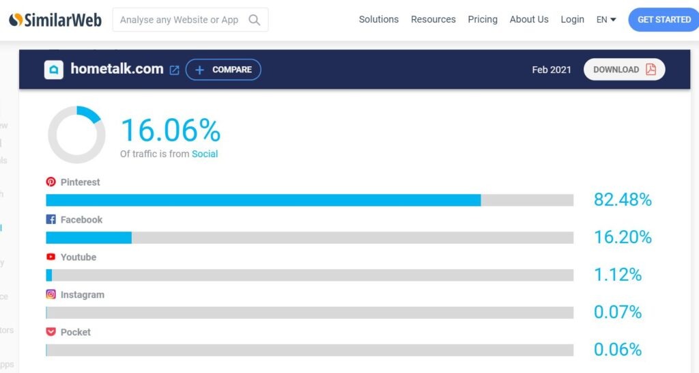
Task: Click the Facebook traffic bar
Action: (x=309, y=238)
